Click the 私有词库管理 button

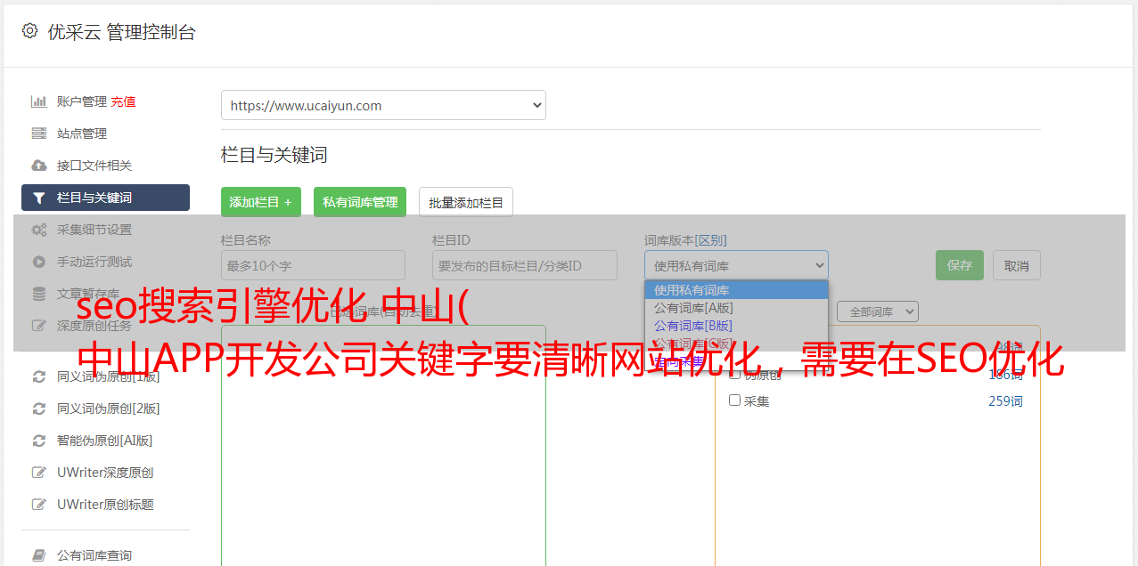360,202
